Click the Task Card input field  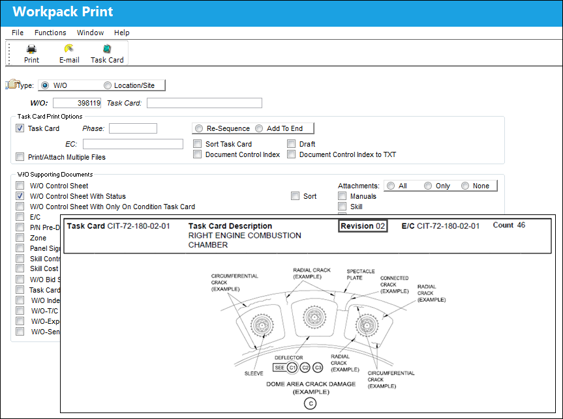pos(204,103)
